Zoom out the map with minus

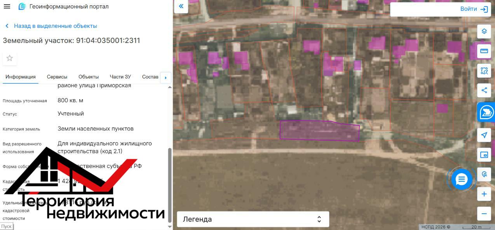484,213
